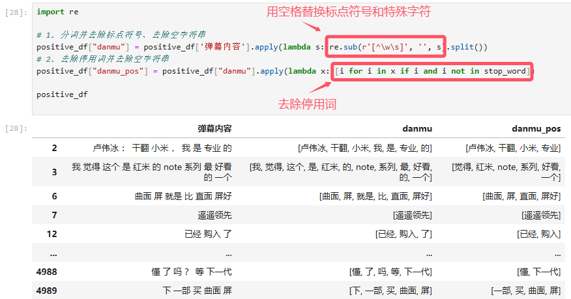The image size is (571, 299).
Task: Click the red '用空格替换标点符号和特殊字符' annotation
Action: (349, 12)
